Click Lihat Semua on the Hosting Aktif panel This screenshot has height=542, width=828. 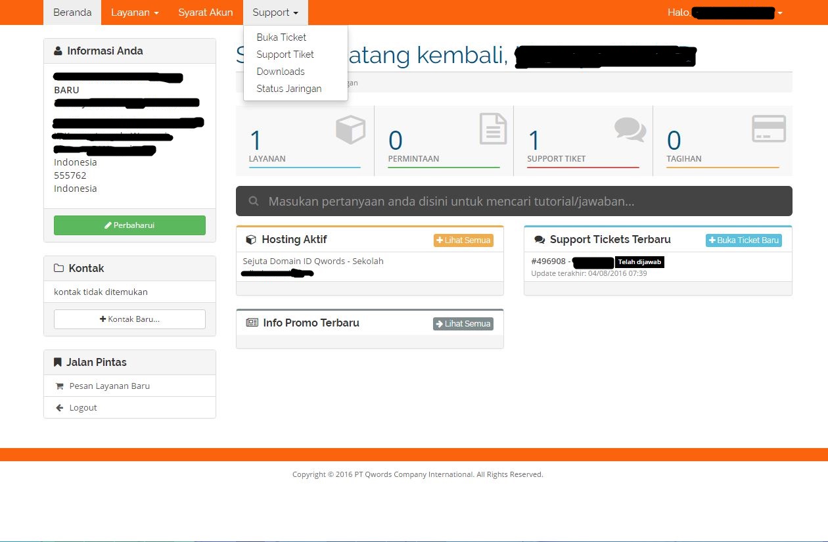coord(463,240)
